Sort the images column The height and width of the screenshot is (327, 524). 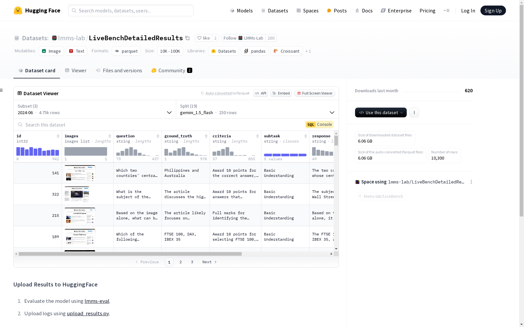pyautogui.click(x=110, y=136)
